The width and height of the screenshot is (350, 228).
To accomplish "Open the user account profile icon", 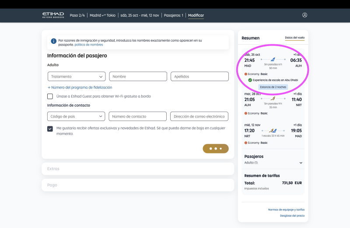I will click(304, 15).
